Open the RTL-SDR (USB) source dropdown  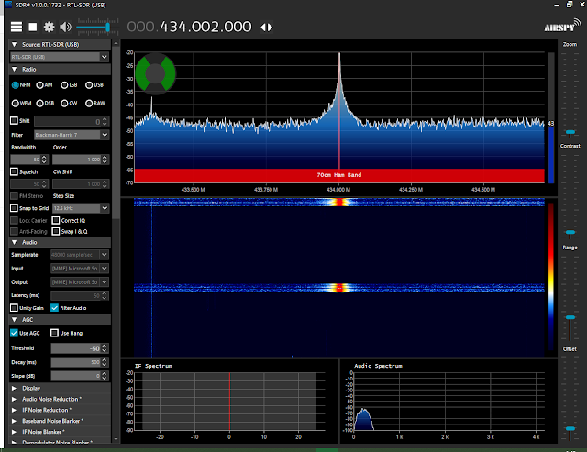pos(60,57)
